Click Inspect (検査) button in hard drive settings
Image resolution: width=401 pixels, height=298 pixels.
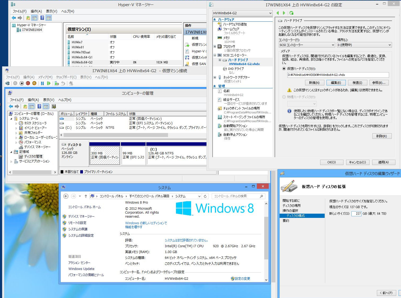point(357,83)
